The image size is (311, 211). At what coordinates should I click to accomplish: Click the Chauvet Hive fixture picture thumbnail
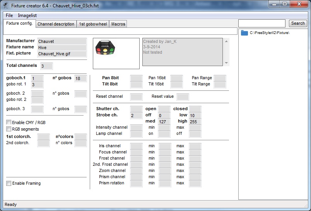pyautogui.click(x=116, y=53)
